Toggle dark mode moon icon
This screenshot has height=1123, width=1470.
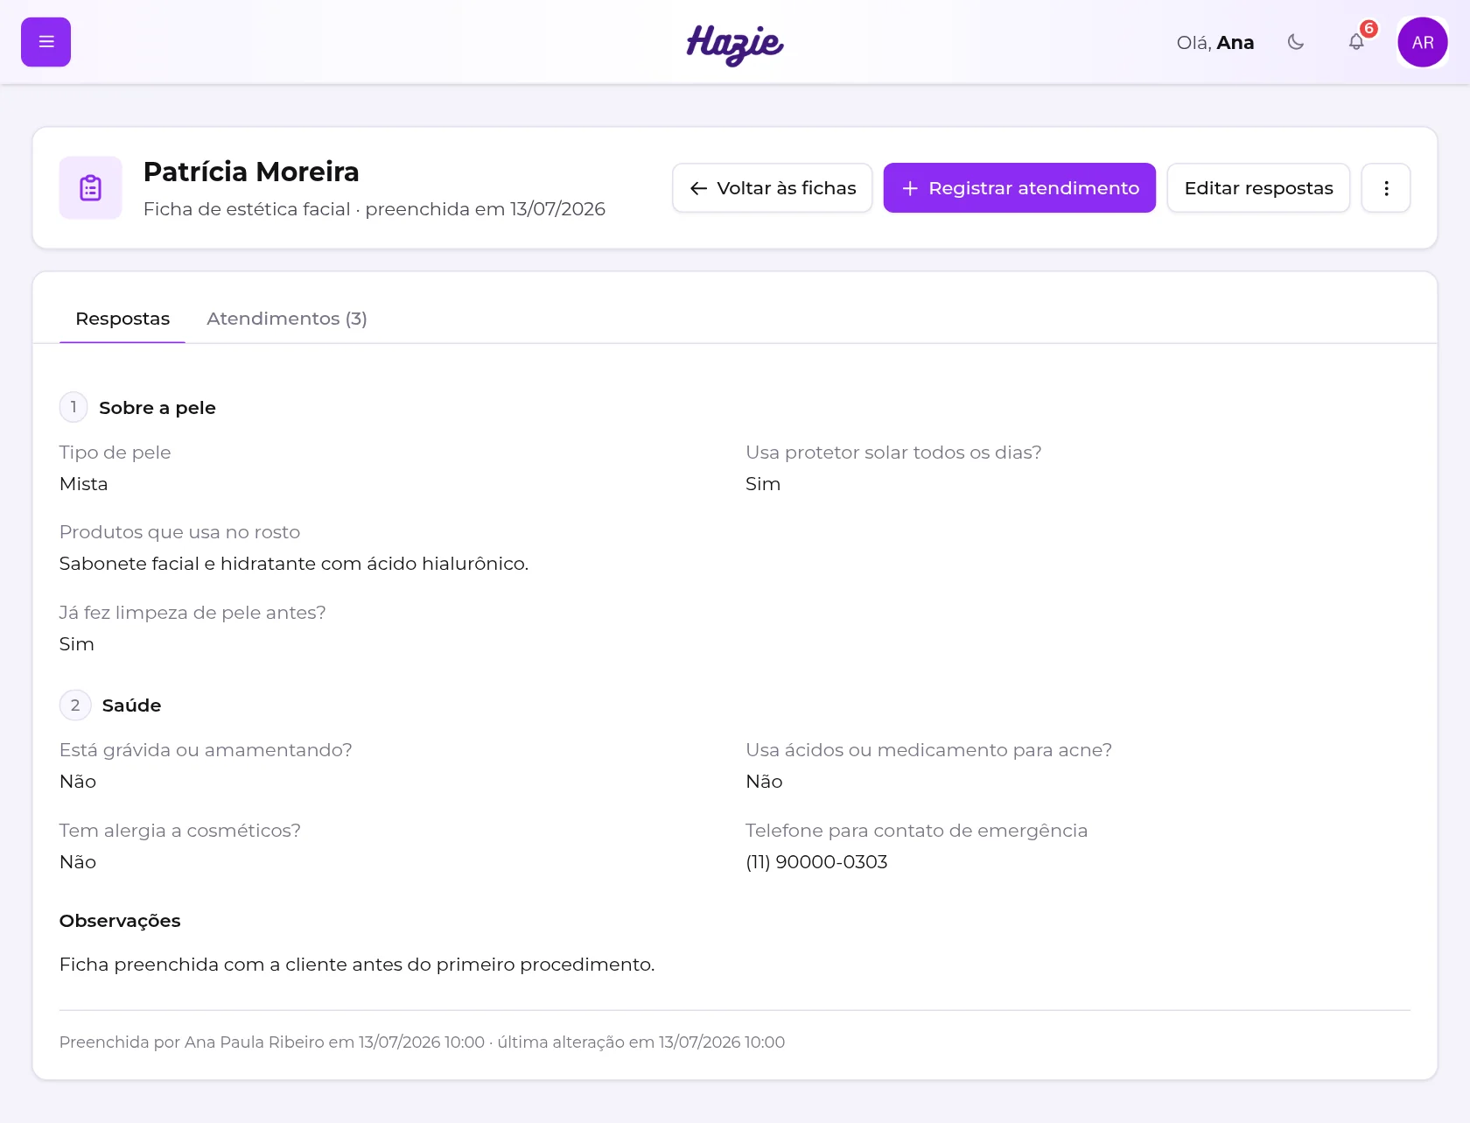[1296, 42]
